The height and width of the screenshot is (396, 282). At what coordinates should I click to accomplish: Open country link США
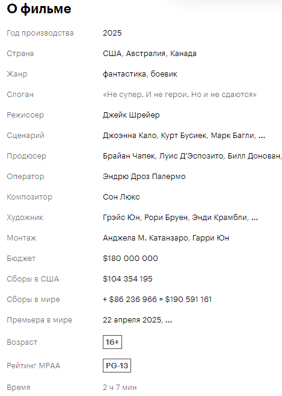112,54
